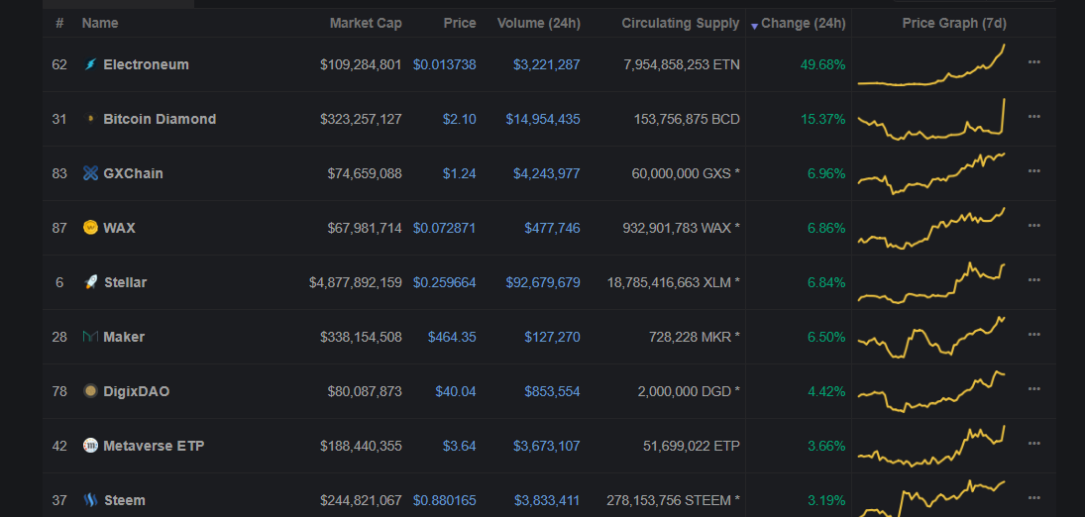Click Stellar volume $92,679,679

(x=543, y=281)
